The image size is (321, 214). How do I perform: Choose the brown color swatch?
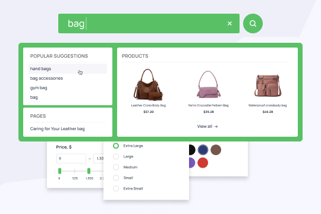point(216,150)
